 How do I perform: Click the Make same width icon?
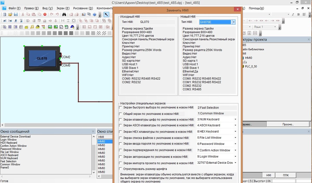63,20
